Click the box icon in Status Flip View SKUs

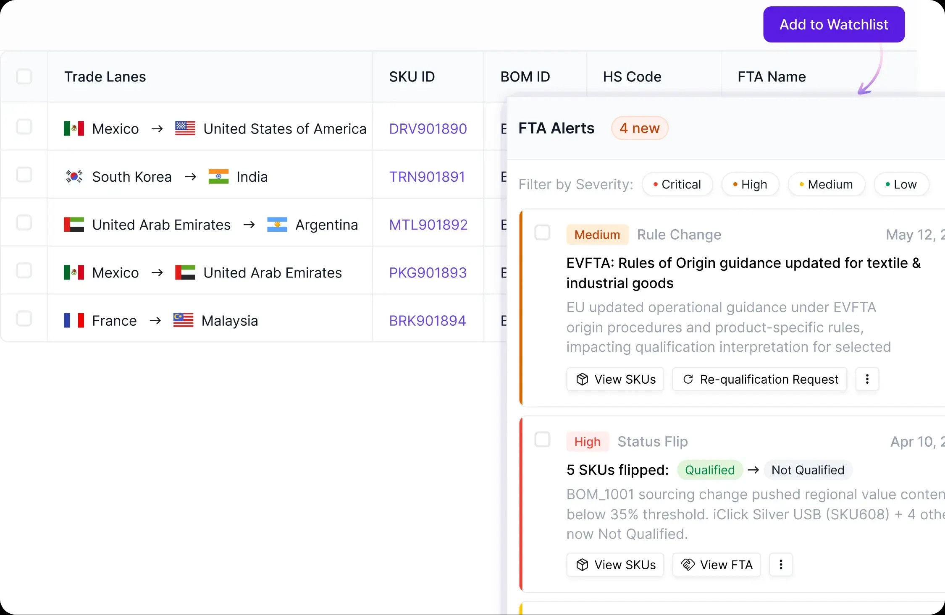582,565
